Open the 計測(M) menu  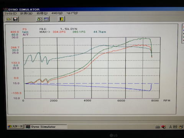pos(26,13)
